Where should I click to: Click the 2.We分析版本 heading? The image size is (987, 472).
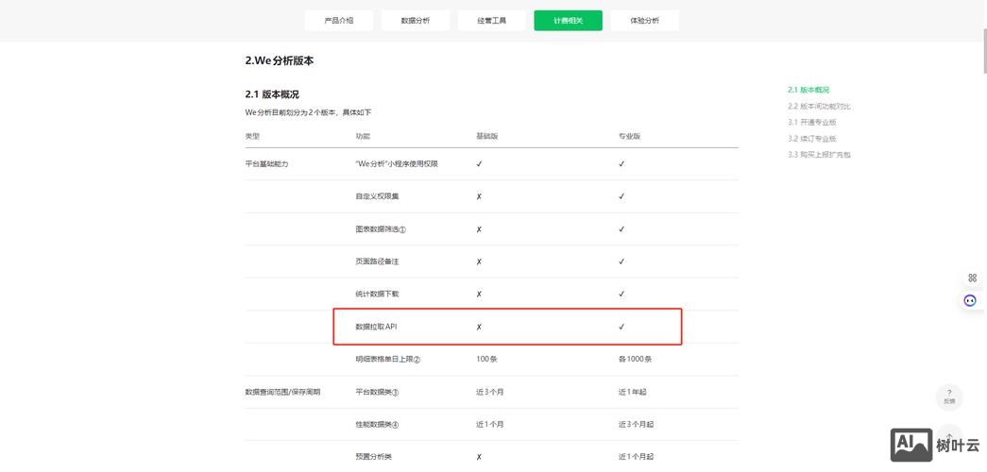pos(279,61)
